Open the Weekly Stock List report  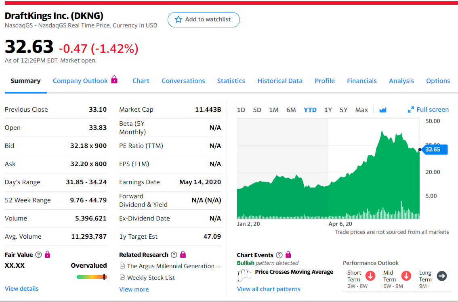click(151, 278)
